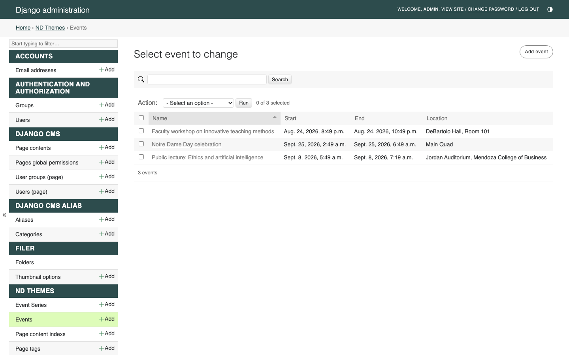Click the Search button
This screenshot has width=569, height=355.
coord(280,79)
